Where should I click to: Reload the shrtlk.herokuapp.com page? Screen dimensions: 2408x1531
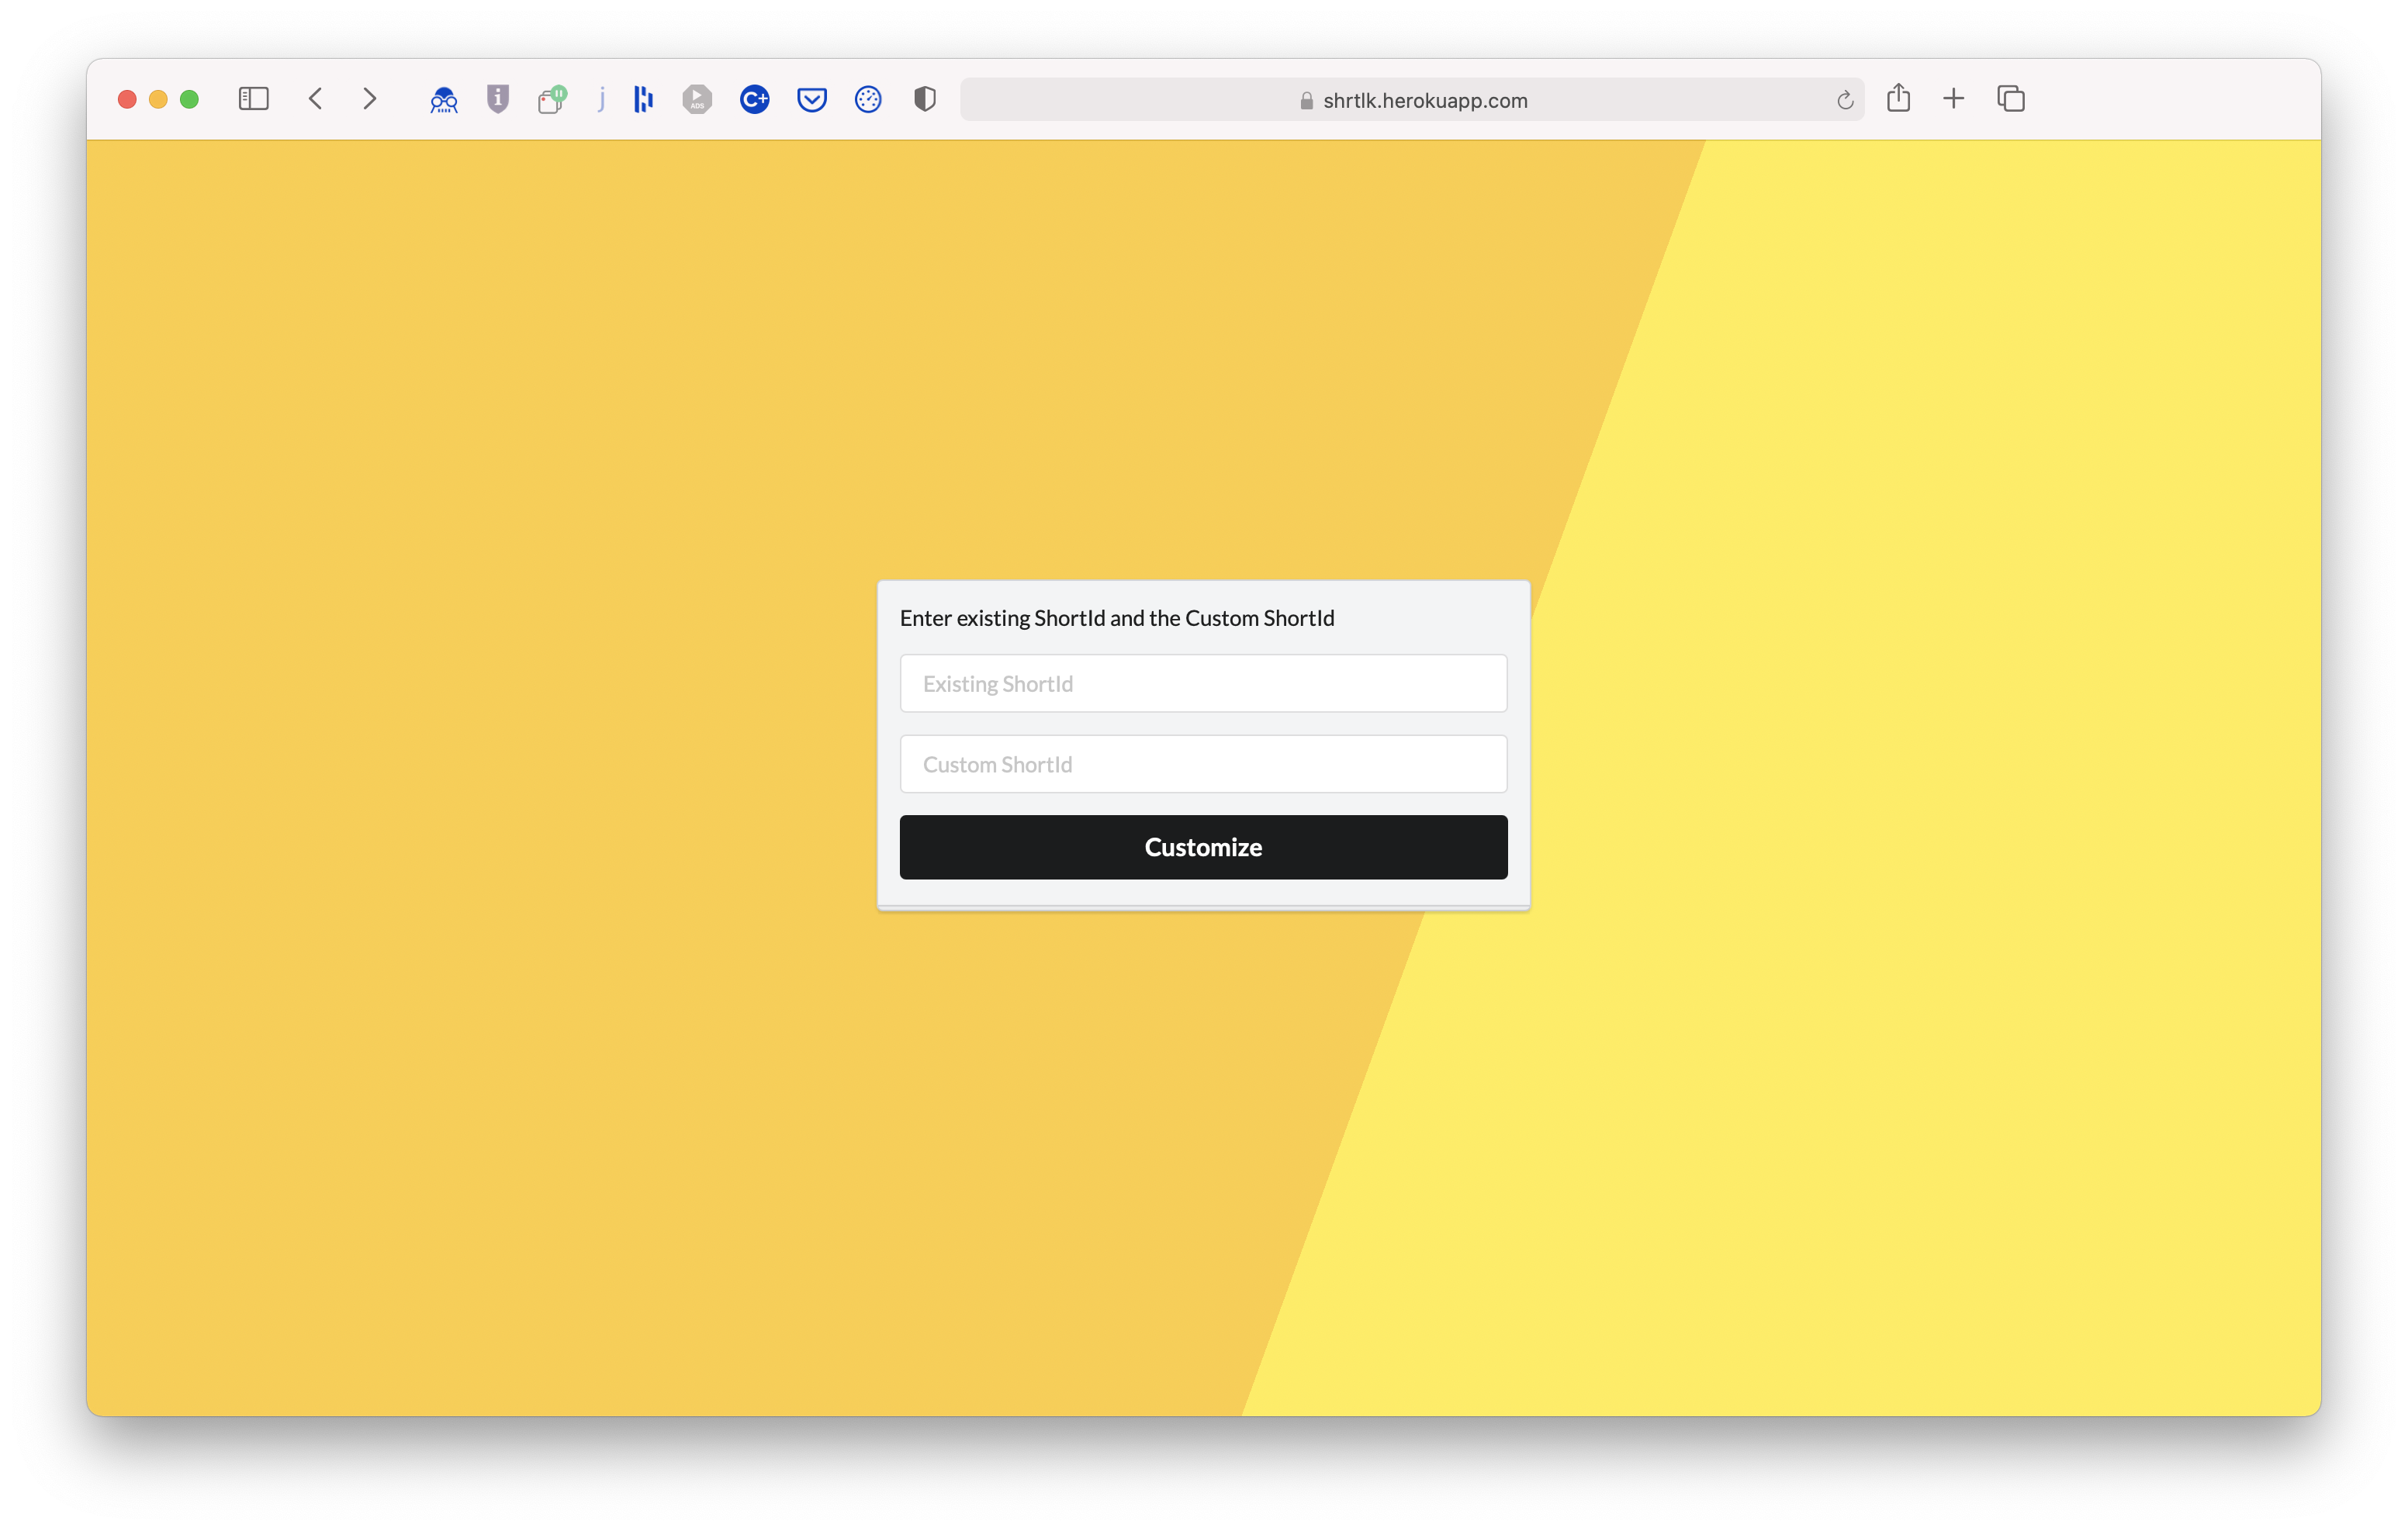[1845, 100]
